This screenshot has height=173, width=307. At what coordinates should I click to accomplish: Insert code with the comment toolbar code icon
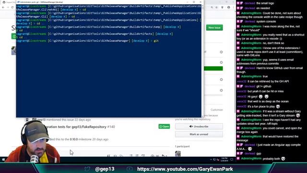pyautogui.click(x=115, y=156)
